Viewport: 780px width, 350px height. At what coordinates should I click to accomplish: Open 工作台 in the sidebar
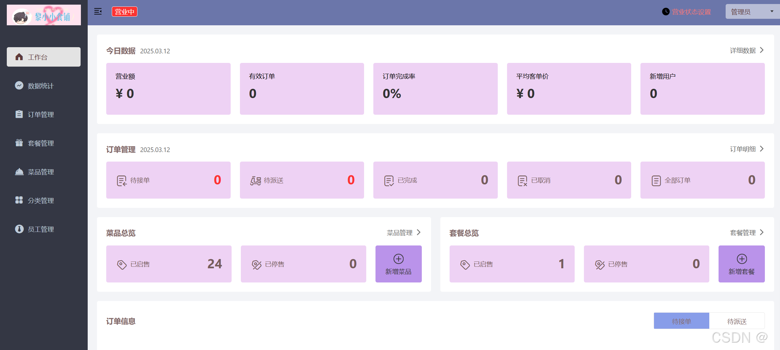click(44, 57)
